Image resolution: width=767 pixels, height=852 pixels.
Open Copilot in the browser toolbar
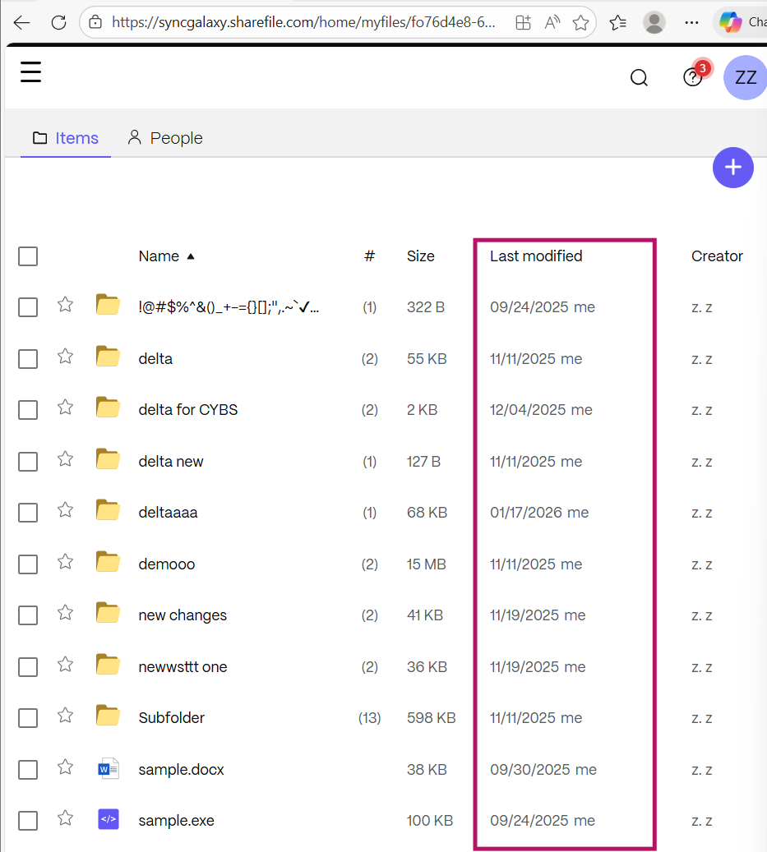(731, 22)
